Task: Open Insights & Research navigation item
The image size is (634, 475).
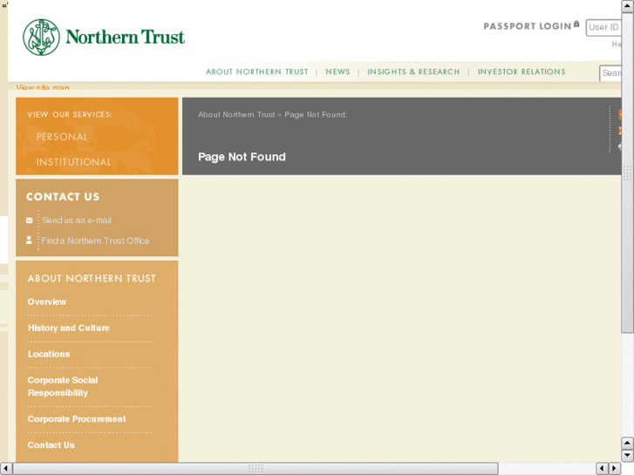Action: point(413,72)
